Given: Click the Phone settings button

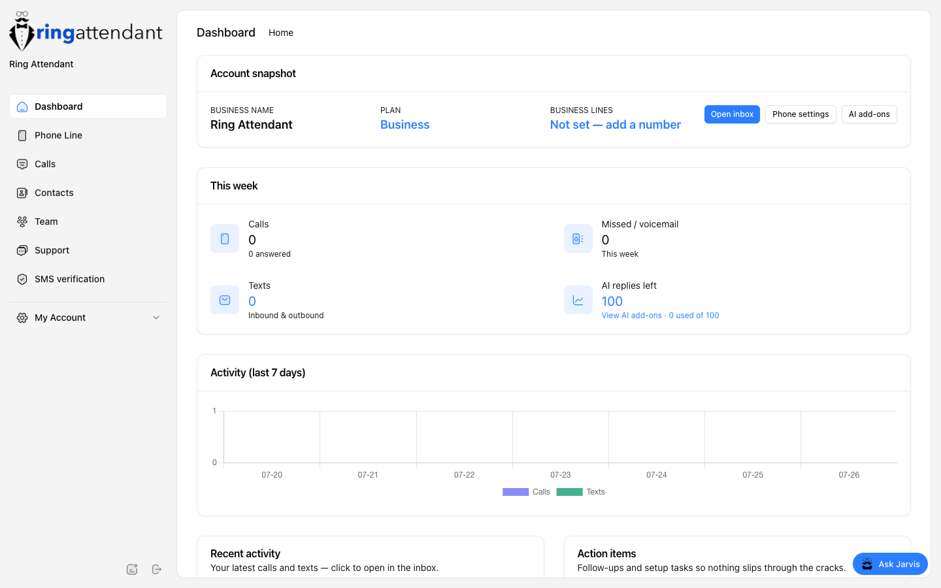Looking at the screenshot, I should click(801, 114).
